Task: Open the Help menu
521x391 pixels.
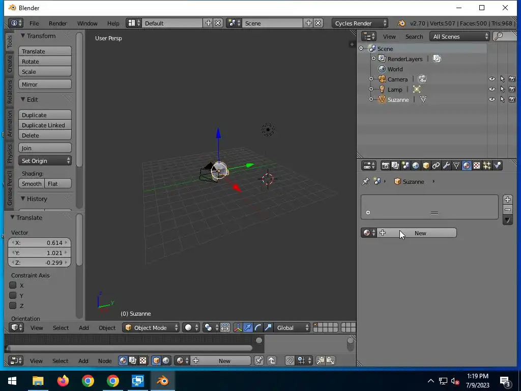Action: [113, 23]
